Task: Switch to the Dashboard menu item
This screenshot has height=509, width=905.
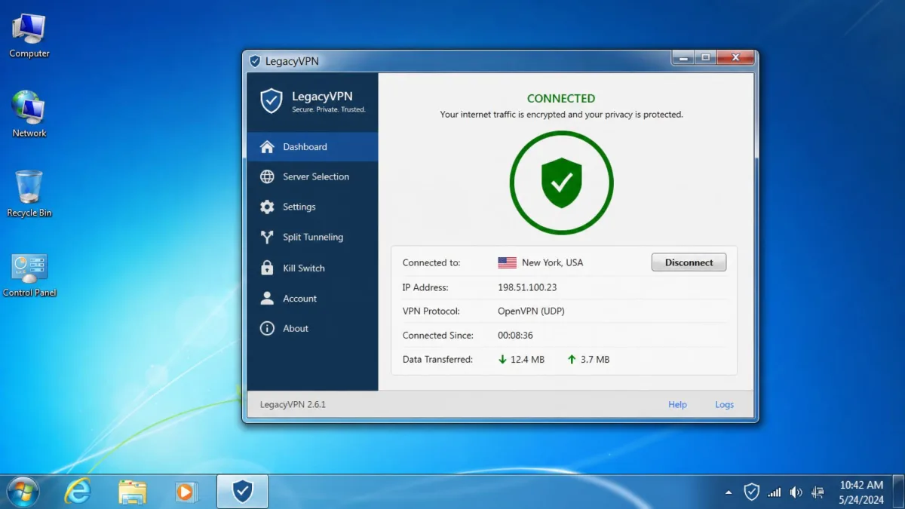Action: [x=312, y=147]
